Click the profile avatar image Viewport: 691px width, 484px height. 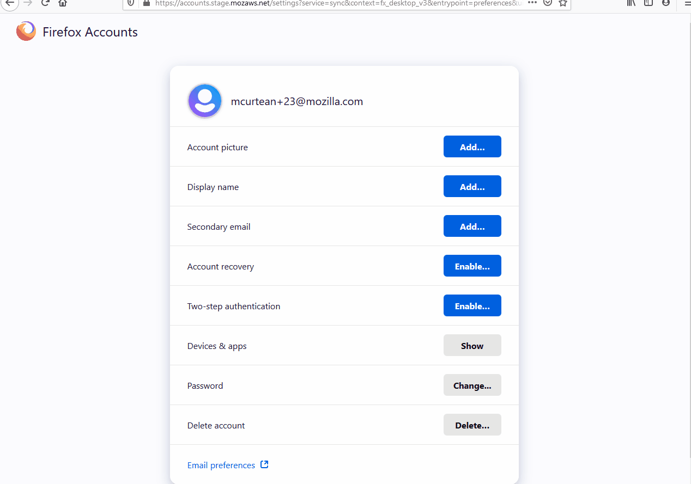[205, 101]
